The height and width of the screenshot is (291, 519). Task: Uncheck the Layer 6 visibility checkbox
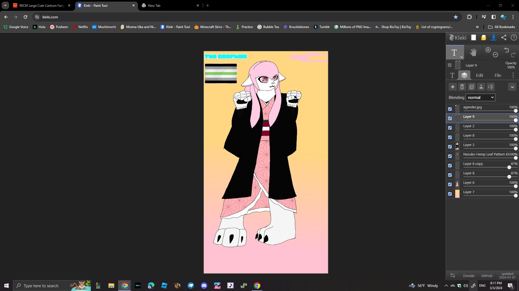coord(450,184)
